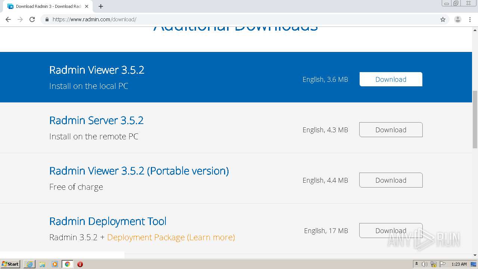The image size is (478, 269).
Task: Select the 'Install on the remote PC' text
Action: coord(94,136)
